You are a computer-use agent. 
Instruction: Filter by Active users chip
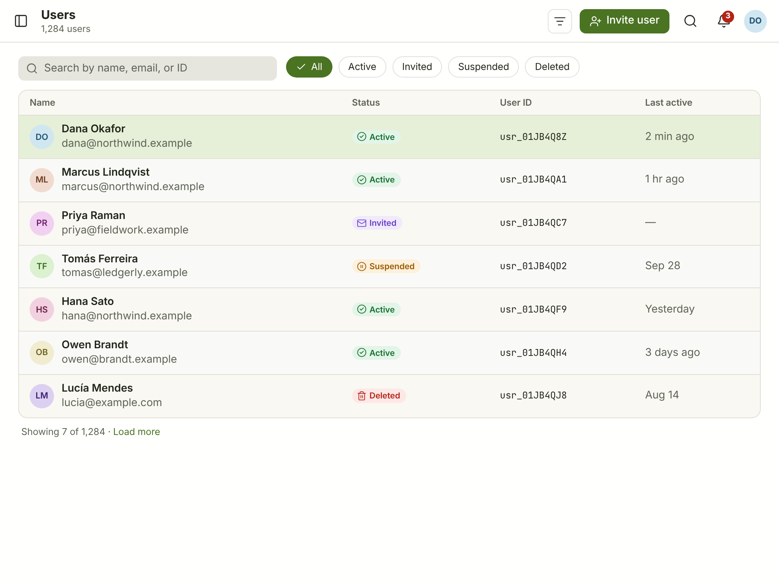point(362,67)
